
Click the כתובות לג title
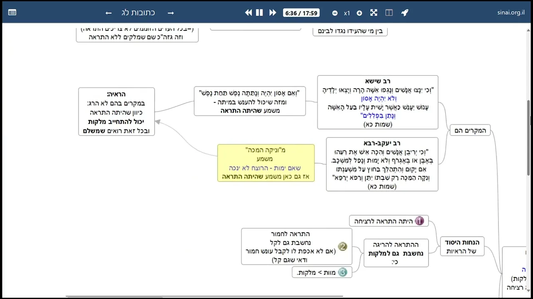(138, 13)
